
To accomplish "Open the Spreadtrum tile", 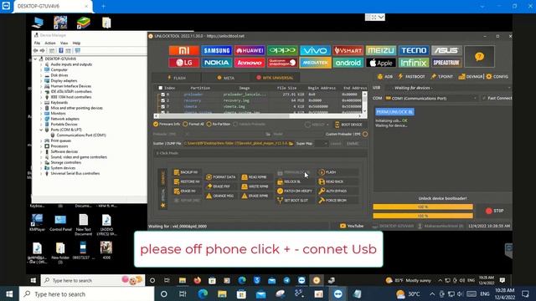I will (x=446, y=63).
